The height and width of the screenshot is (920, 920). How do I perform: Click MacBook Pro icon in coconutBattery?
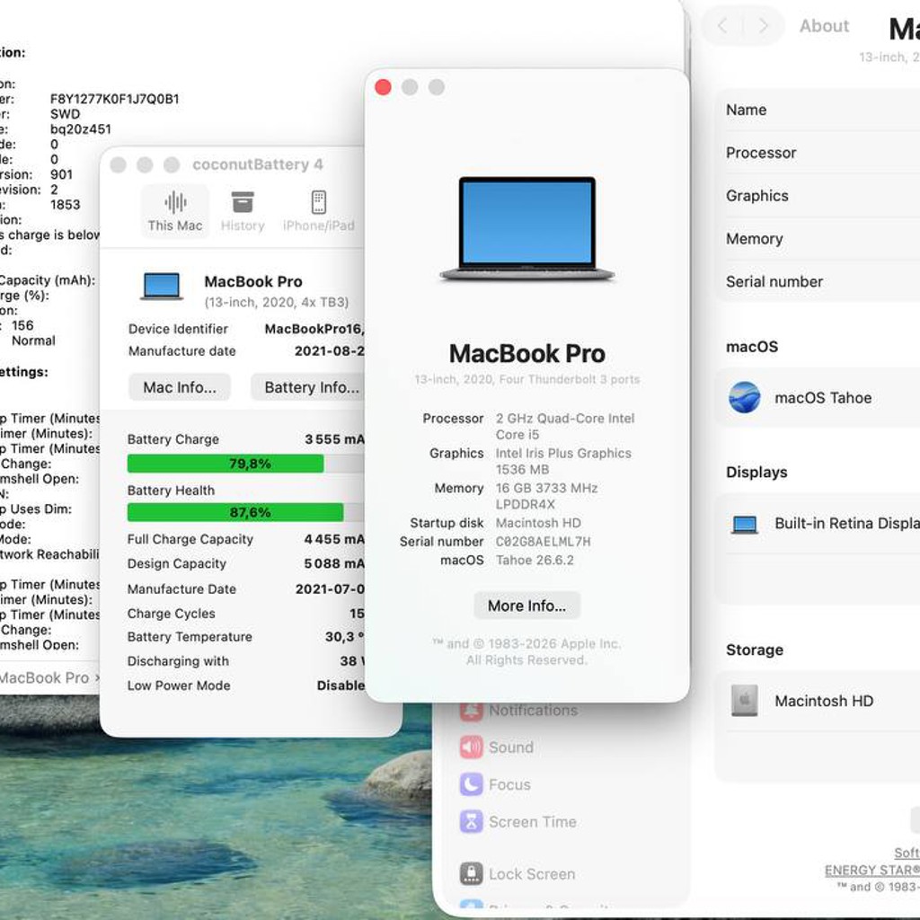pyautogui.click(x=162, y=287)
